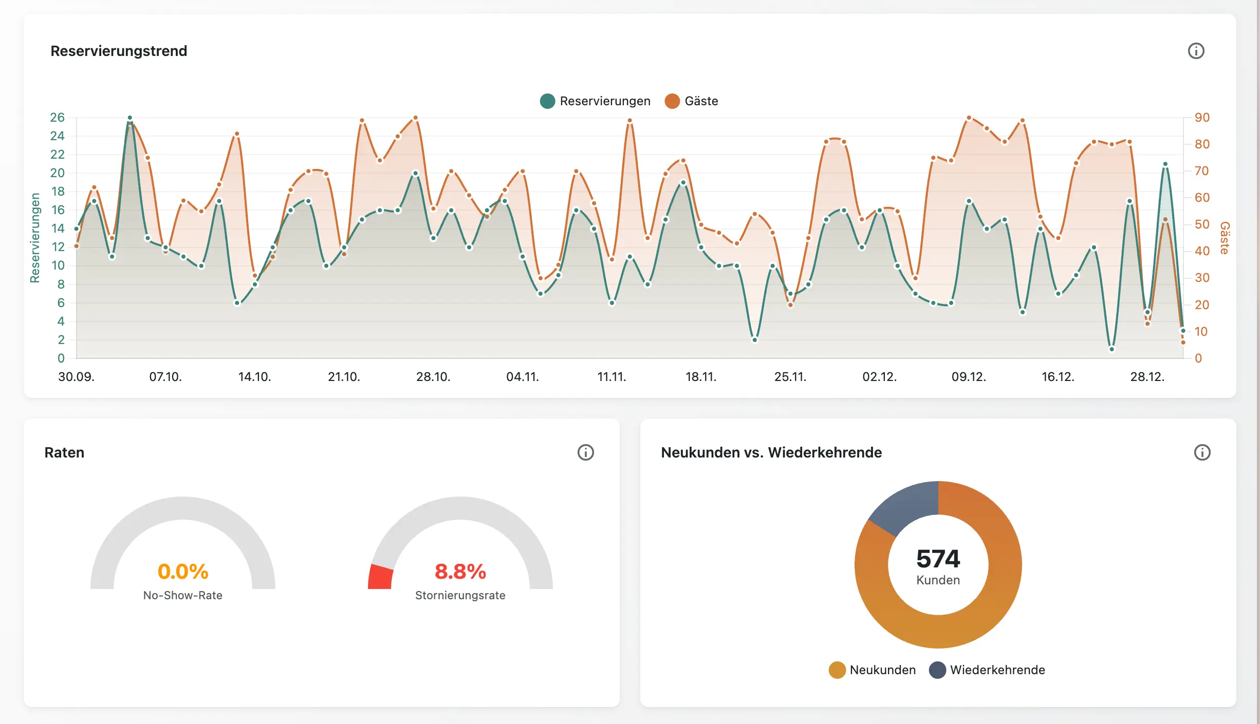1260x724 pixels.
Task: Hide Wiederkehrende segment via legend
Action: [997, 670]
